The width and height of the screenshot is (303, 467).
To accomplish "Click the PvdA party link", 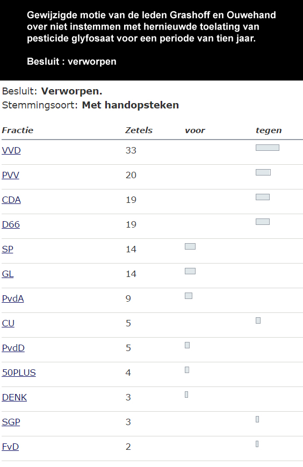I will 13,299.
